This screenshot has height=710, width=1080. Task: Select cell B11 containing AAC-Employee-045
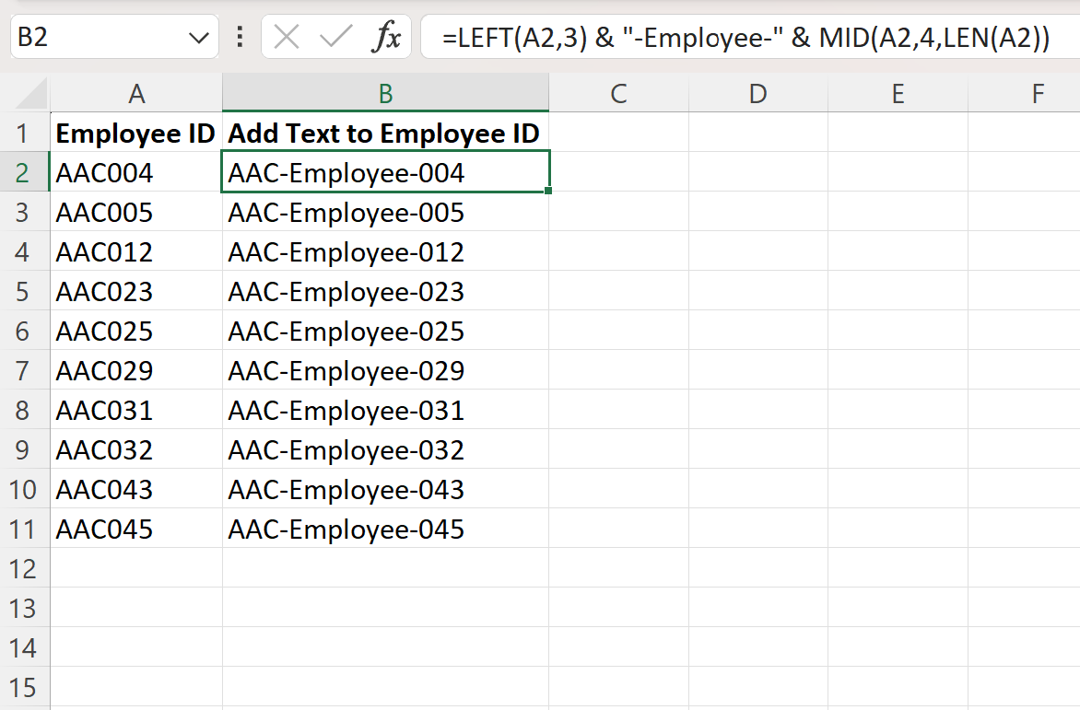tap(385, 529)
